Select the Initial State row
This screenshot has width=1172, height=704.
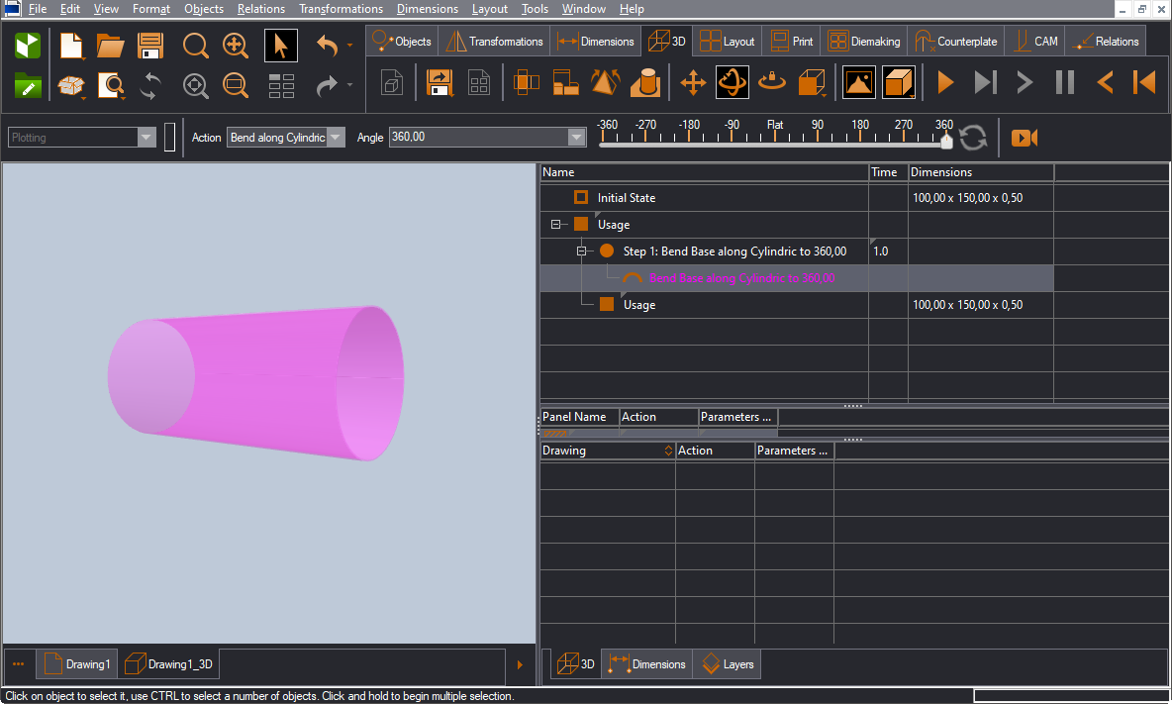(x=626, y=198)
